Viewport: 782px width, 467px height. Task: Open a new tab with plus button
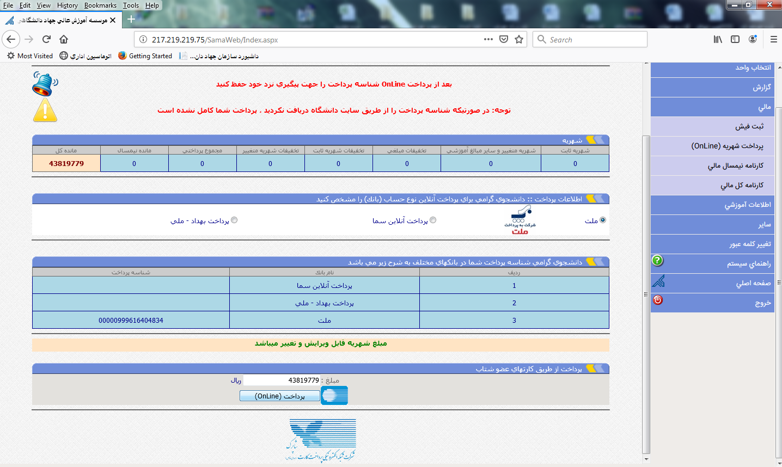click(x=131, y=20)
